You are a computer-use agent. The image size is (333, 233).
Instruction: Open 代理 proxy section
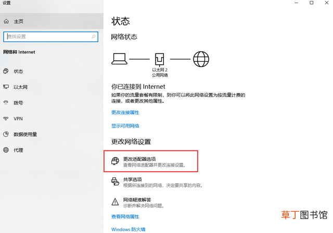coord(19,150)
